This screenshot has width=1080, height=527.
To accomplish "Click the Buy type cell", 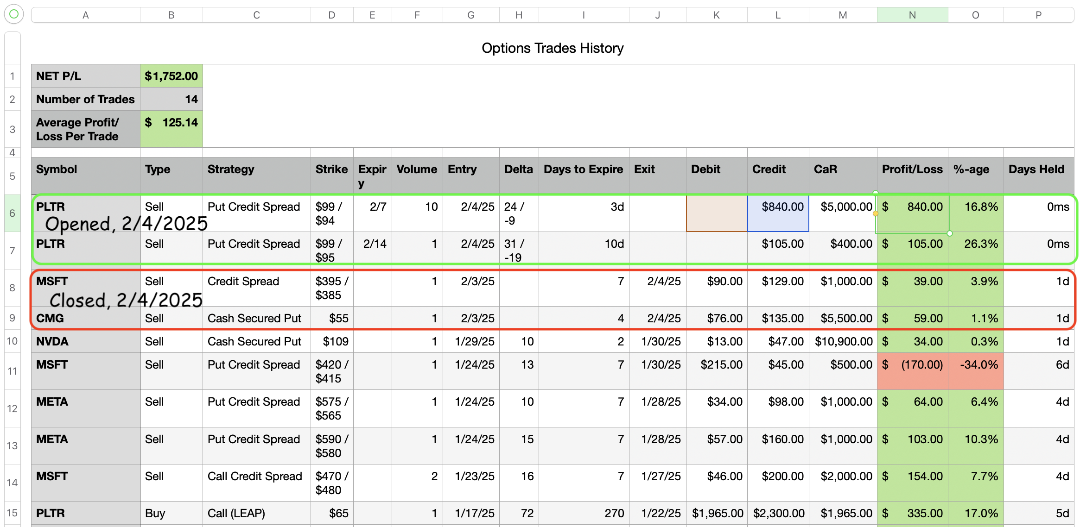I will click(x=172, y=513).
